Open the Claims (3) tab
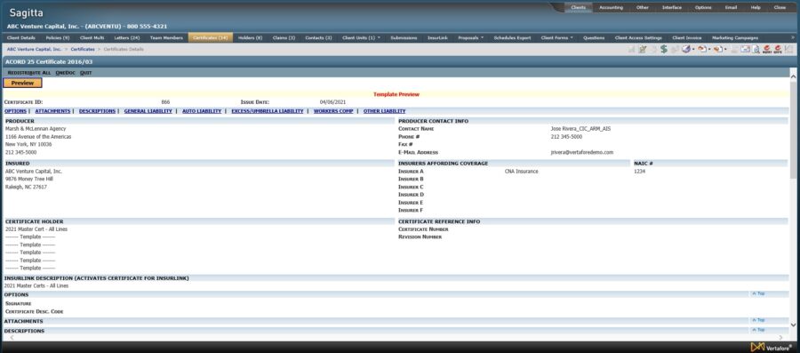Screen dimensions: 800x353 pyautogui.click(x=284, y=37)
